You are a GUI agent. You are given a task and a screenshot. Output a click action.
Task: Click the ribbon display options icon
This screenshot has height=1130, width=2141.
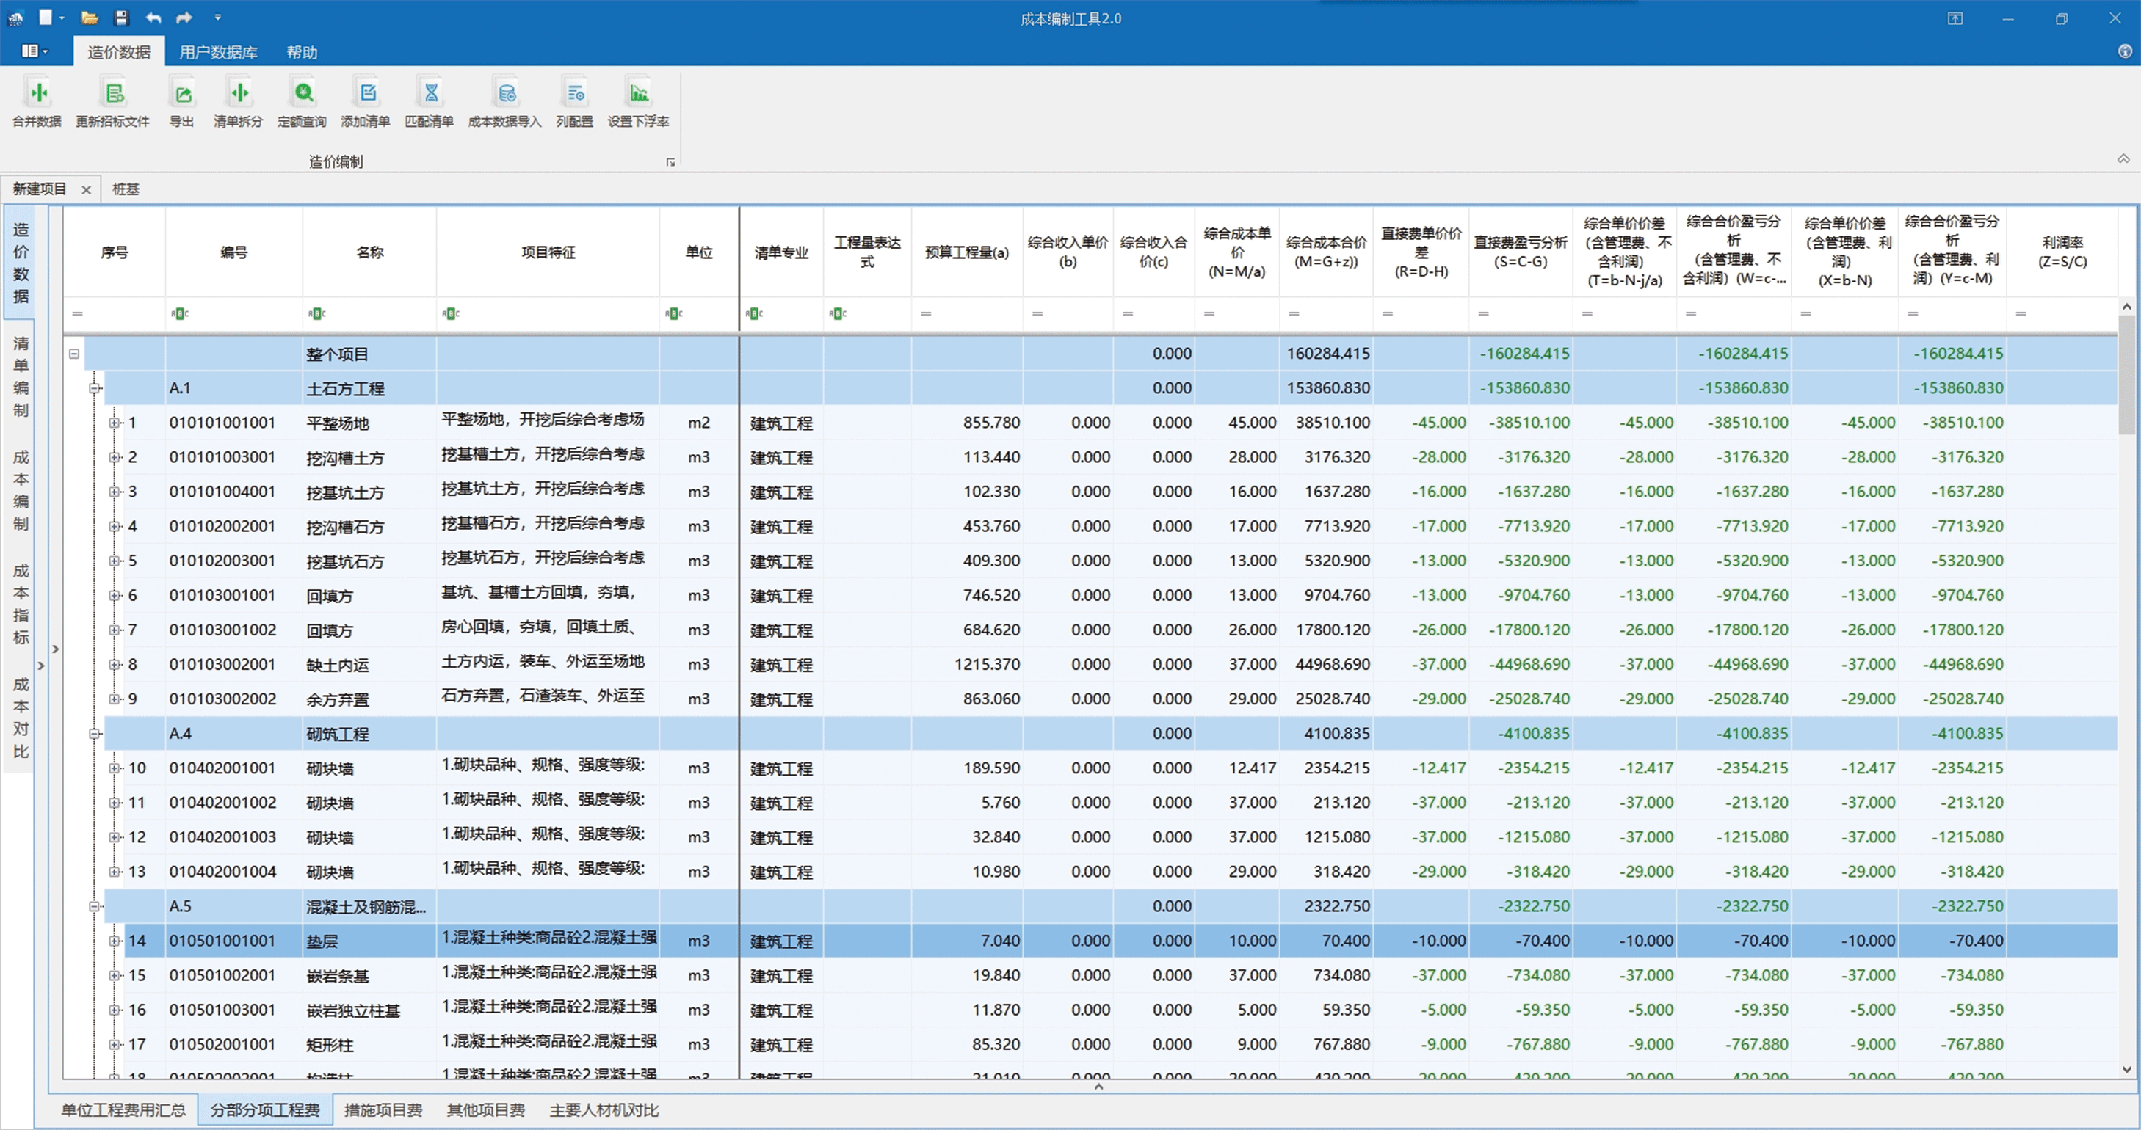(1955, 18)
